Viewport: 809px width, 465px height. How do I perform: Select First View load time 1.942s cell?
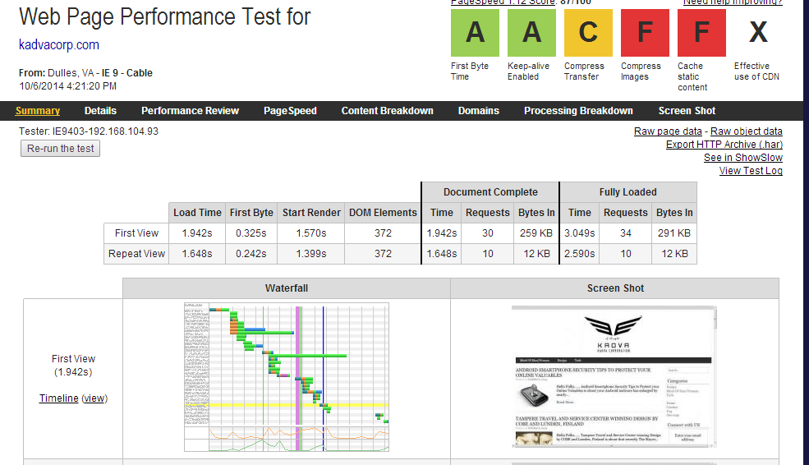[x=197, y=233]
